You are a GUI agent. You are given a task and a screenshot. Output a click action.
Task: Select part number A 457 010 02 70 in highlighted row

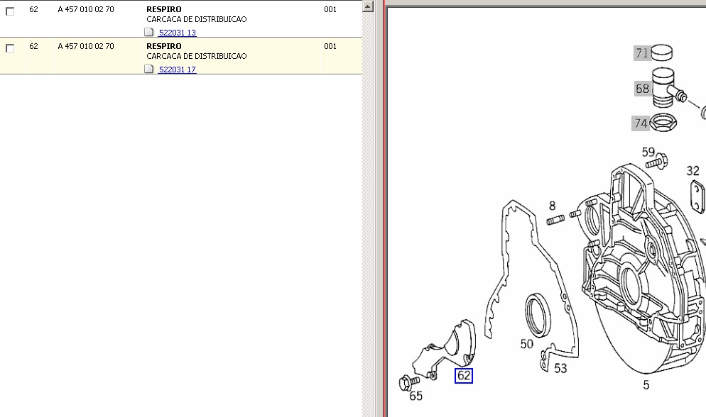85,47
